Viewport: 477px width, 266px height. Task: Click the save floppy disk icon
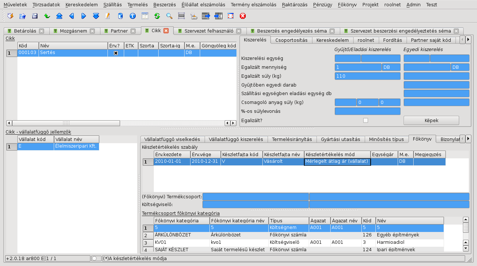click(x=35, y=16)
